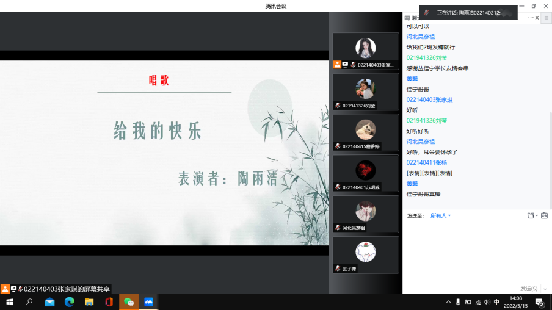Viewport: 552px width, 310px height.
Task: Toggle the side panel menu icon
Action: (x=547, y=18)
